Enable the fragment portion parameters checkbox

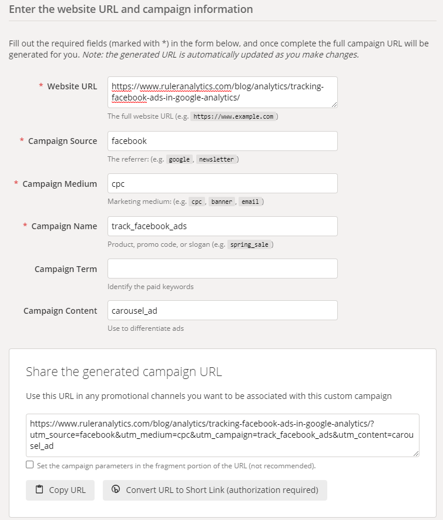tap(30, 465)
